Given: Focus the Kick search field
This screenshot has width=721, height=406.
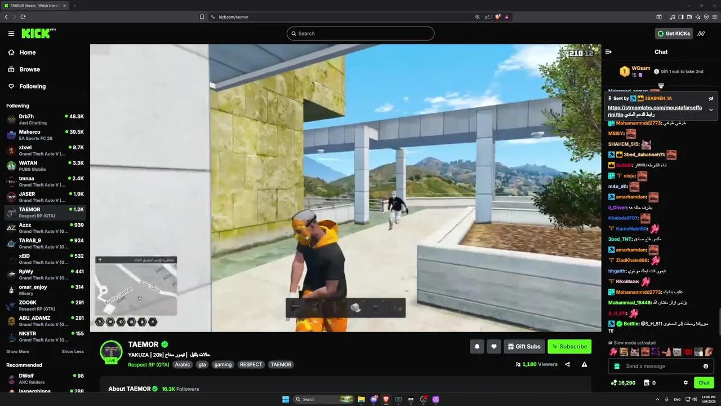Looking at the screenshot, I should (x=360, y=33).
